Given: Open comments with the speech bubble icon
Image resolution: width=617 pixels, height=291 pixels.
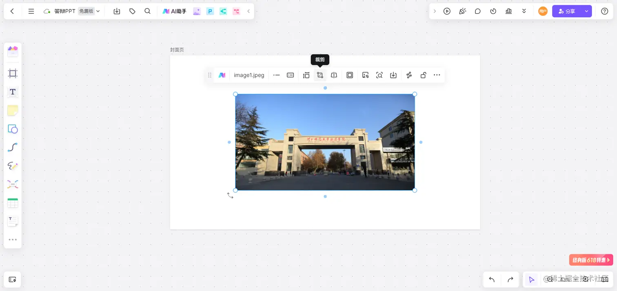Looking at the screenshot, I should click(478, 11).
